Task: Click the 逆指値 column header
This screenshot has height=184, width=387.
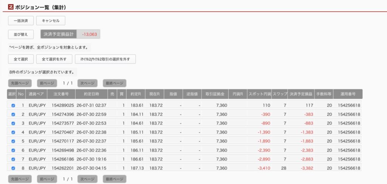Action: pos(192,94)
